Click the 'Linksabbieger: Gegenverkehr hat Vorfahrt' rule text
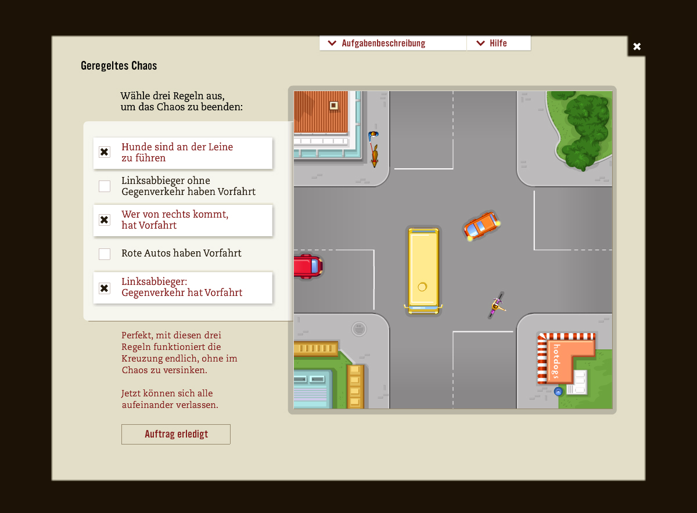The height and width of the screenshot is (513, 697). coord(182,287)
